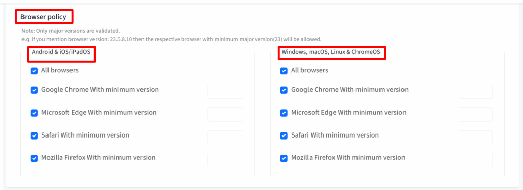Viewport: 523px width, 190px height.
Task: Focus Google Chrome version field in Android & iOS/iPadOS
Action: [225, 92]
